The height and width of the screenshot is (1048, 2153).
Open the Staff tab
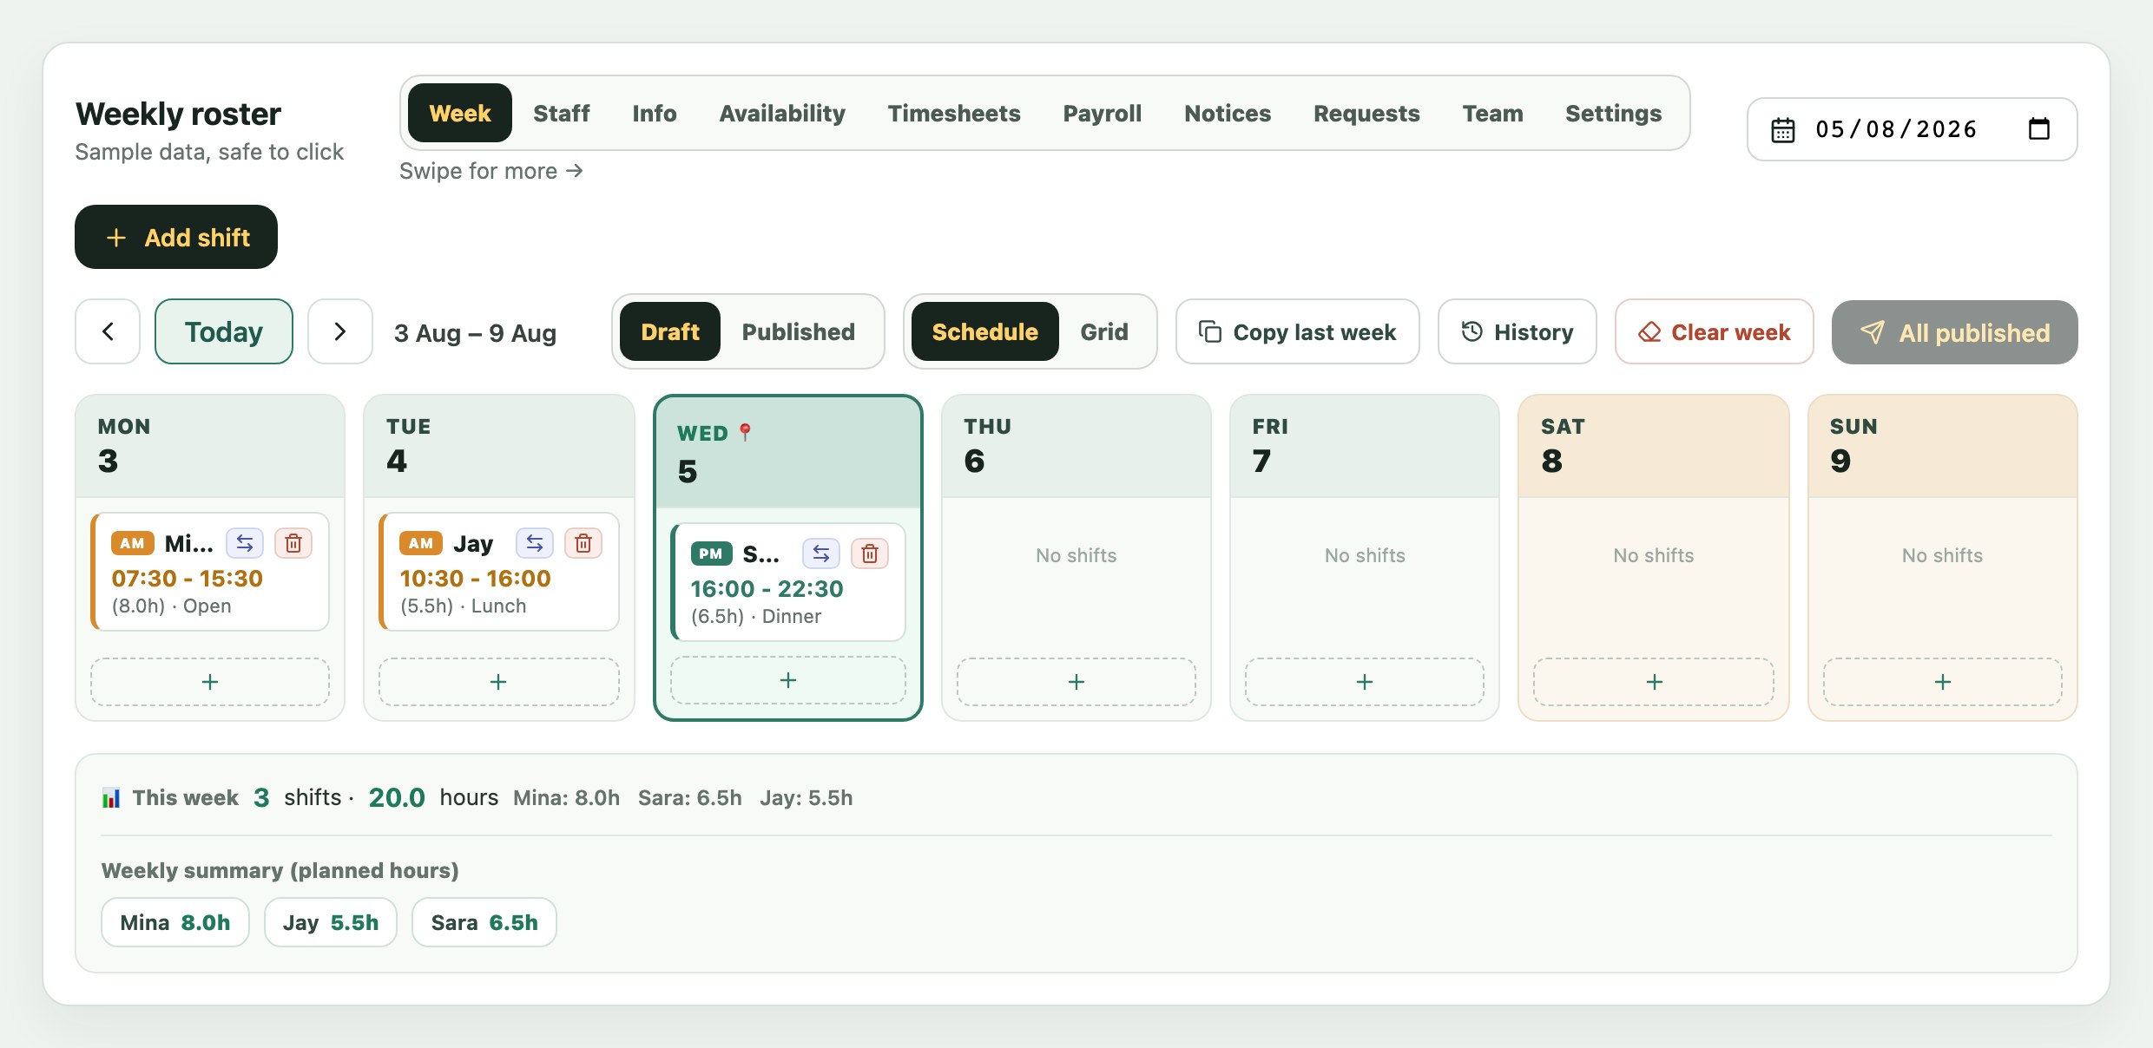[x=562, y=113]
